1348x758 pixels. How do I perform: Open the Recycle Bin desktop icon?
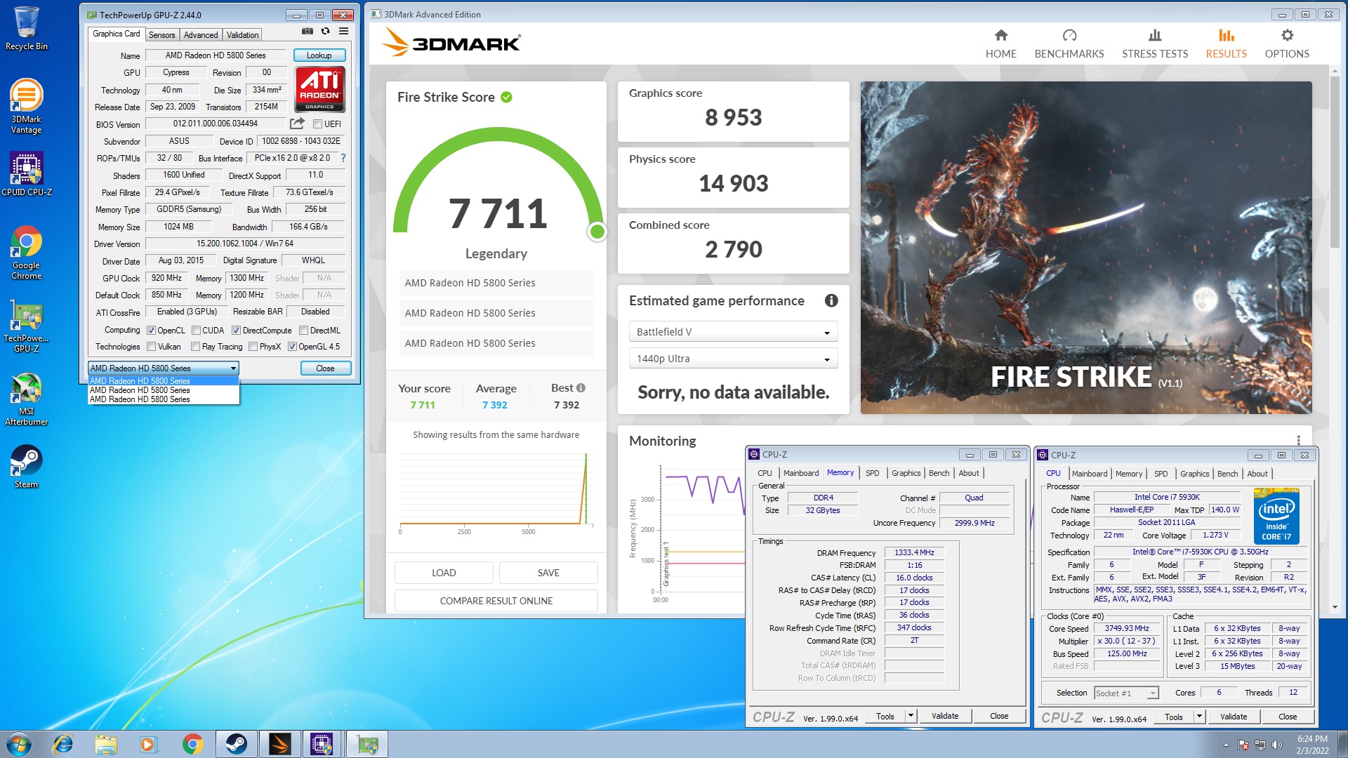[26, 28]
